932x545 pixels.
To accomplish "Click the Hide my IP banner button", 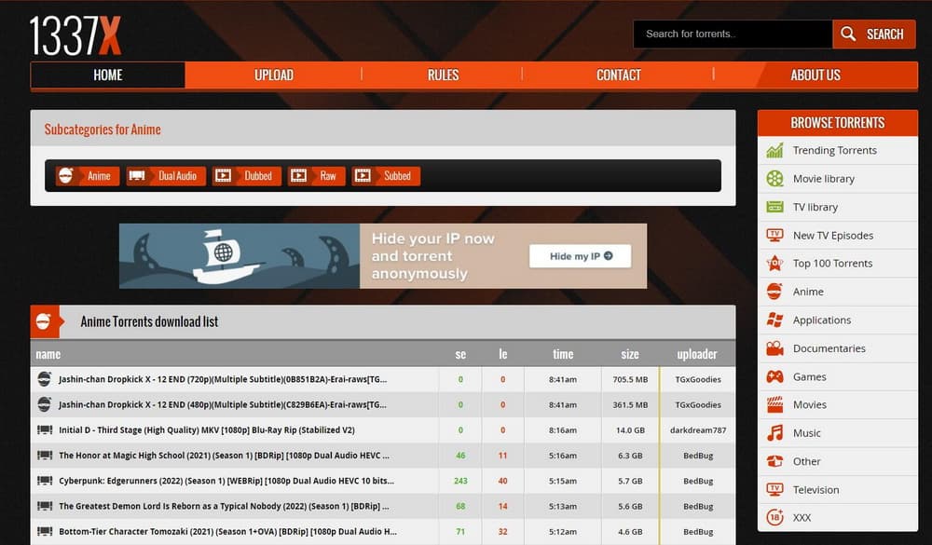I will coord(580,256).
